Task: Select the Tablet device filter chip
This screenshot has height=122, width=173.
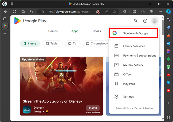Action: [53, 43]
